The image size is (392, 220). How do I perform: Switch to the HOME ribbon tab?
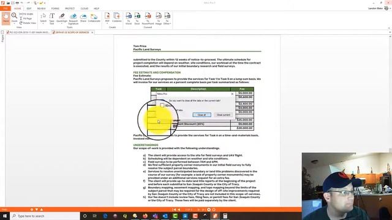[18, 9]
